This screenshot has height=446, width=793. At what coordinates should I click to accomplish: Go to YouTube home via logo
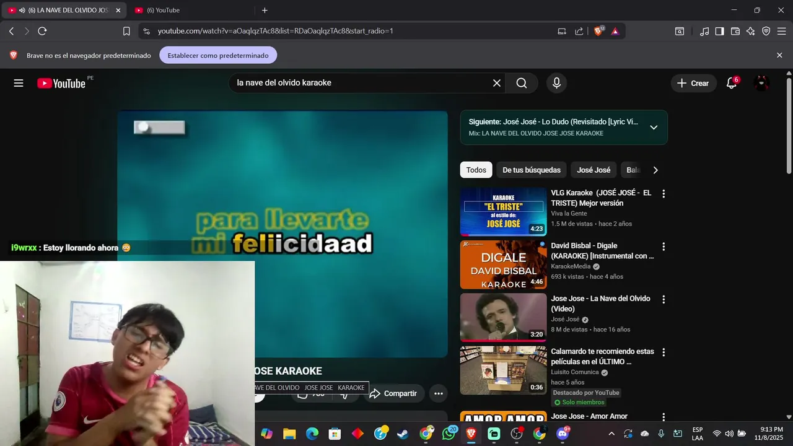[61, 83]
